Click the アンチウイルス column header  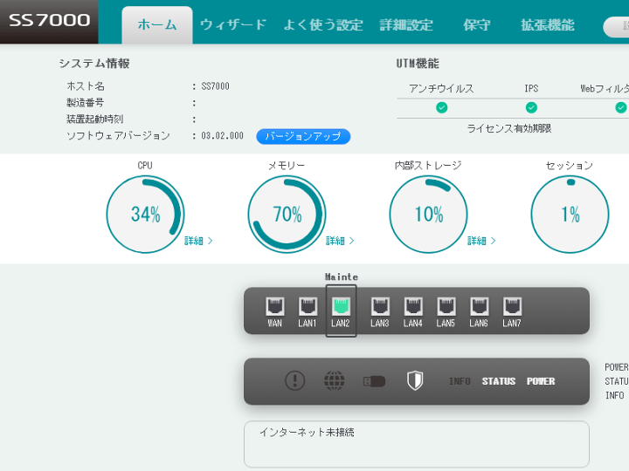tap(441, 88)
